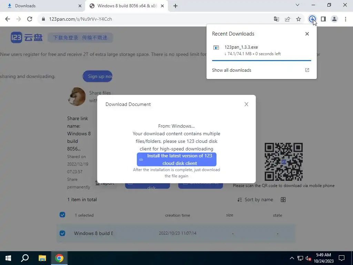Open the Chrome profile avatar
The image size is (353, 265).
click(334, 19)
